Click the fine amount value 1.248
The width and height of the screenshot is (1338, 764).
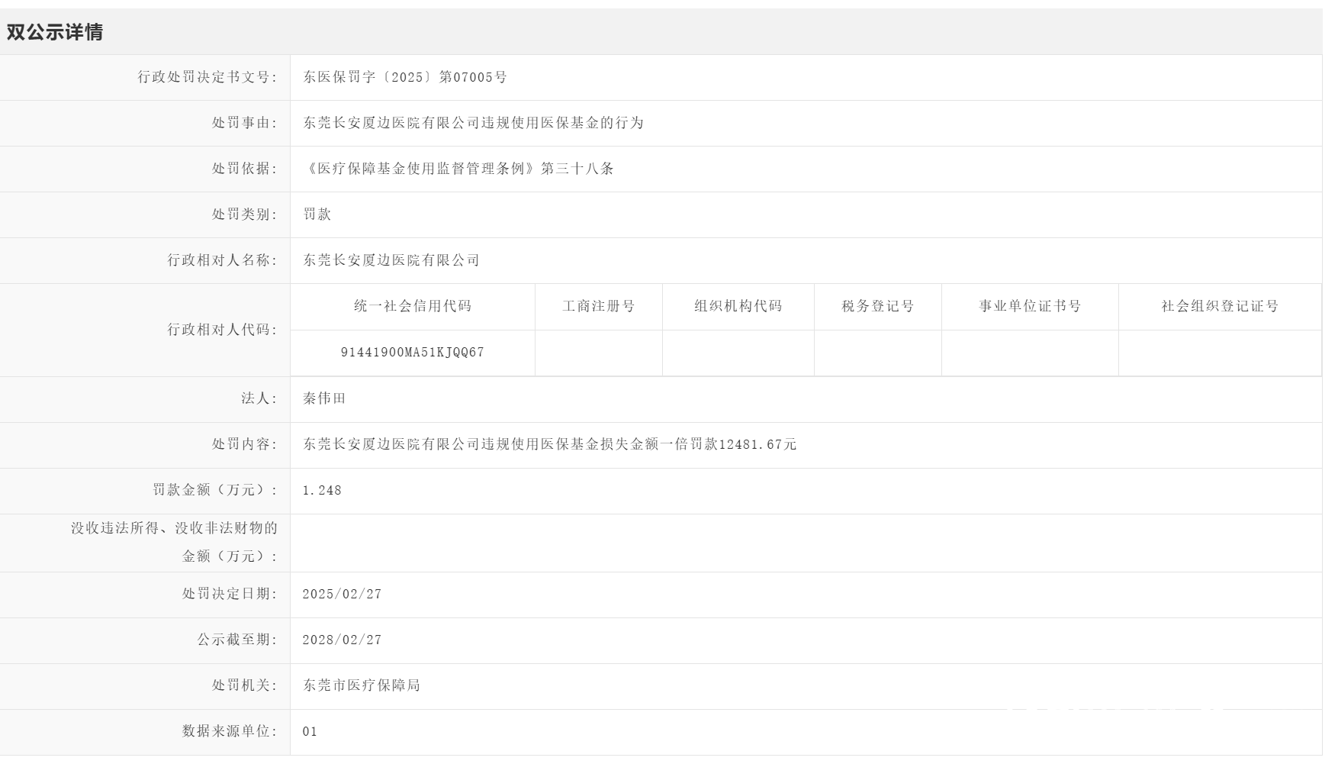pos(322,491)
